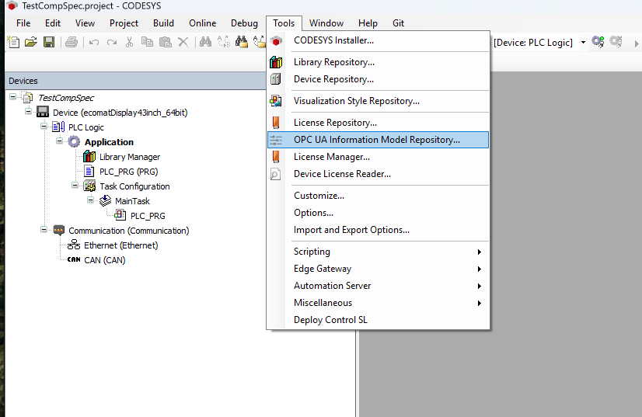Select Import and Export Options entry
The width and height of the screenshot is (642, 417).
[x=378, y=230]
